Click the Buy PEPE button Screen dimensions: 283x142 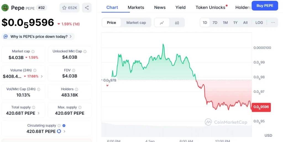(264, 6)
